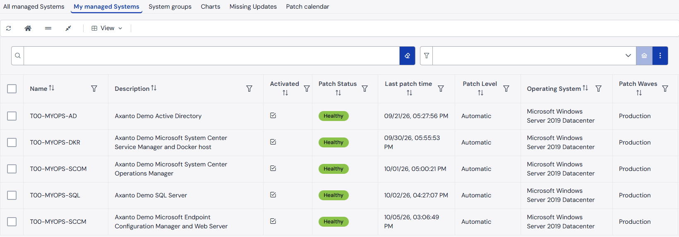Clear search with the eraser button

(407, 56)
